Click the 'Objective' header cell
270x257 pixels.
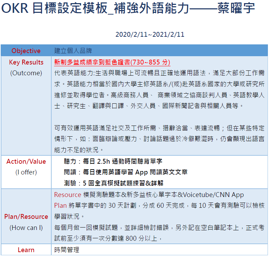(26, 51)
